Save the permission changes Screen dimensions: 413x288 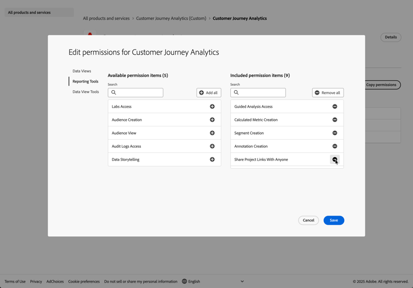point(334,220)
